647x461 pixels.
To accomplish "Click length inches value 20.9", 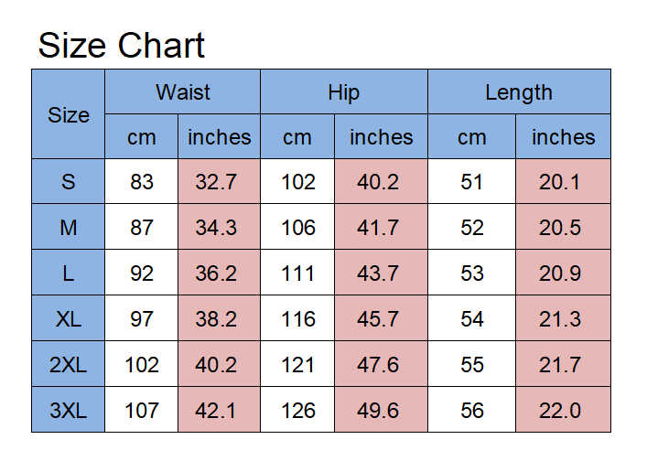I will pos(560,273).
